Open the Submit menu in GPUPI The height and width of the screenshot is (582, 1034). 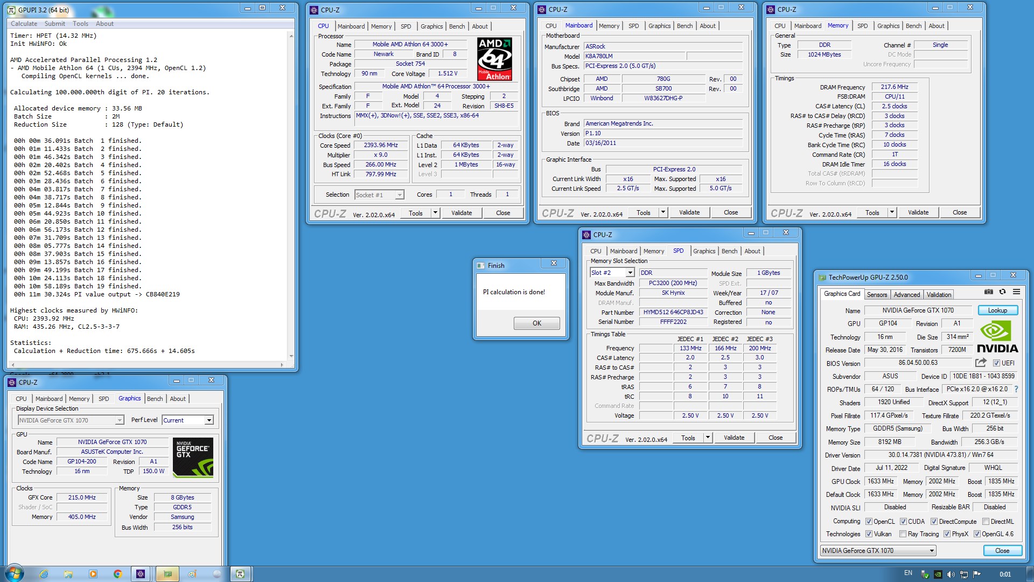[x=55, y=24]
